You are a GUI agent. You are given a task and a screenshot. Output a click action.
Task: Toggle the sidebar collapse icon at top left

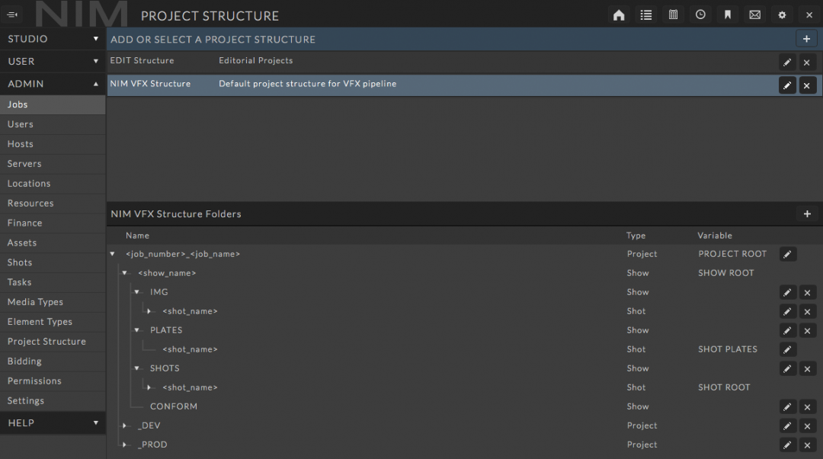coord(13,14)
